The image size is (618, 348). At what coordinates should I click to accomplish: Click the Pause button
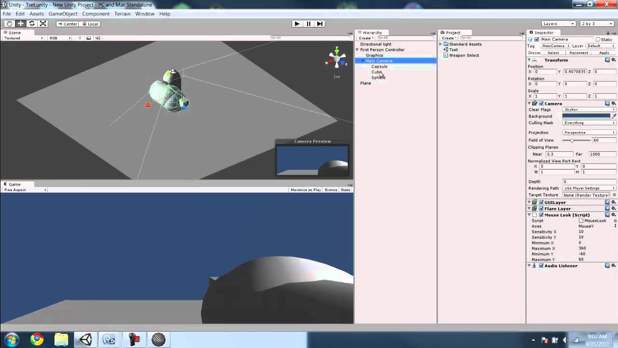point(308,24)
